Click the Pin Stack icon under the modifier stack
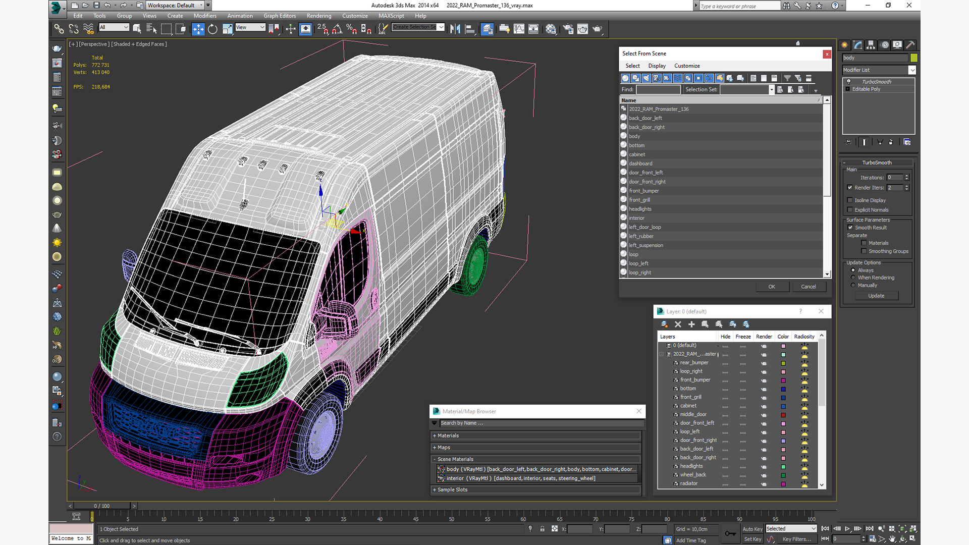The width and height of the screenshot is (969, 545). point(848,142)
